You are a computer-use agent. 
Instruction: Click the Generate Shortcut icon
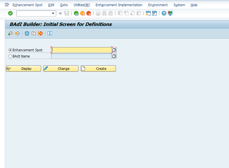point(154,13)
